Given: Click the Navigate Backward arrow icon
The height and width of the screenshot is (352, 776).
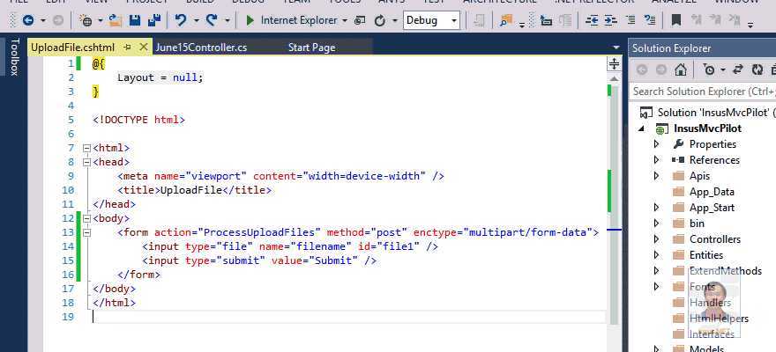Looking at the screenshot, I should click(x=28, y=20).
